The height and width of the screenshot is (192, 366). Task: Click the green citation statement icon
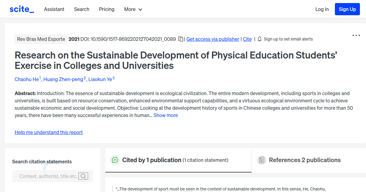click(115, 160)
